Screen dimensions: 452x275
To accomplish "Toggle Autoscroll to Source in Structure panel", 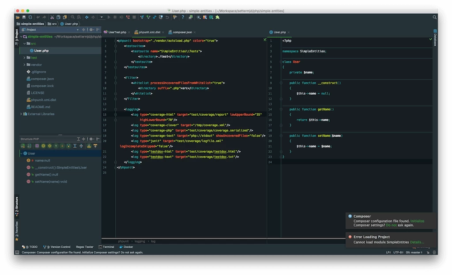I will click(89, 146).
